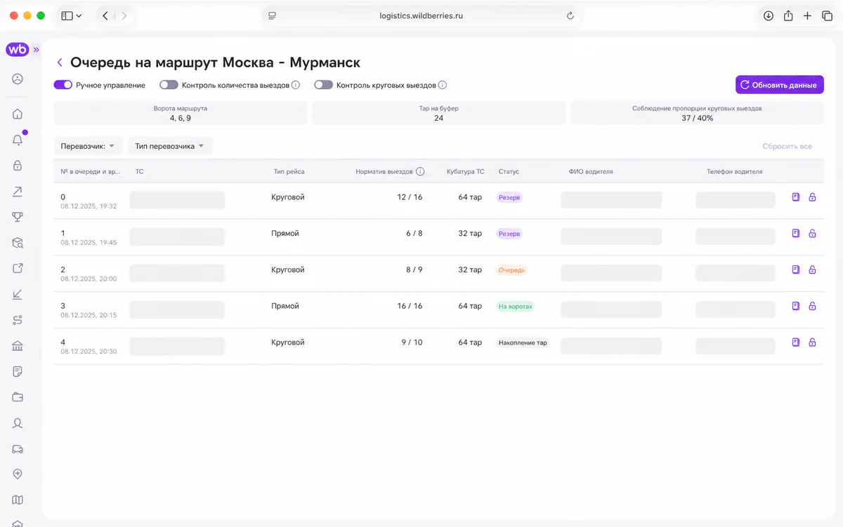Open the wallet icon in sidebar

[x=18, y=397]
